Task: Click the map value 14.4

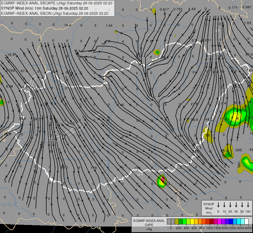Action: click(68, 25)
